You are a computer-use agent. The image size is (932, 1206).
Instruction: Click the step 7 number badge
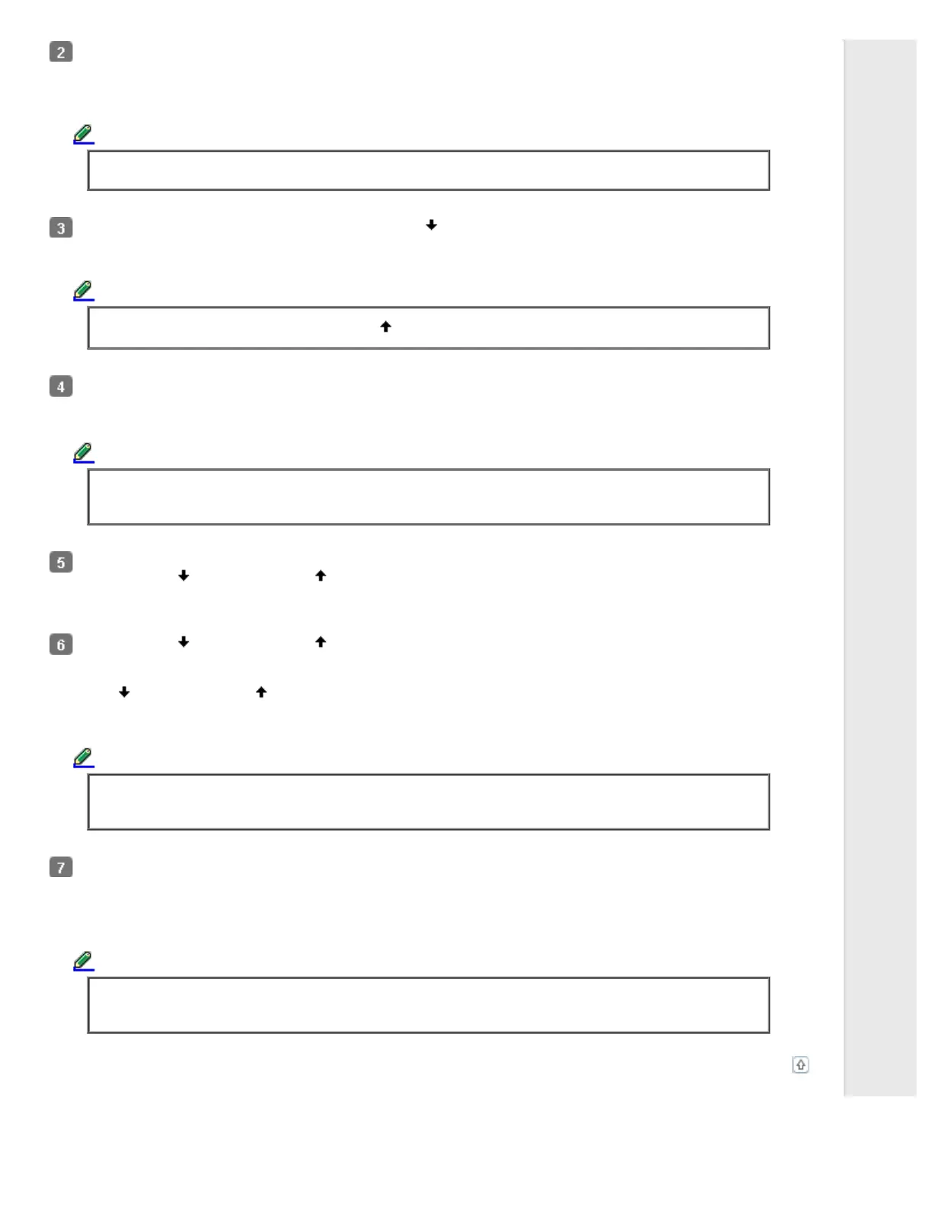tap(61, 867)
